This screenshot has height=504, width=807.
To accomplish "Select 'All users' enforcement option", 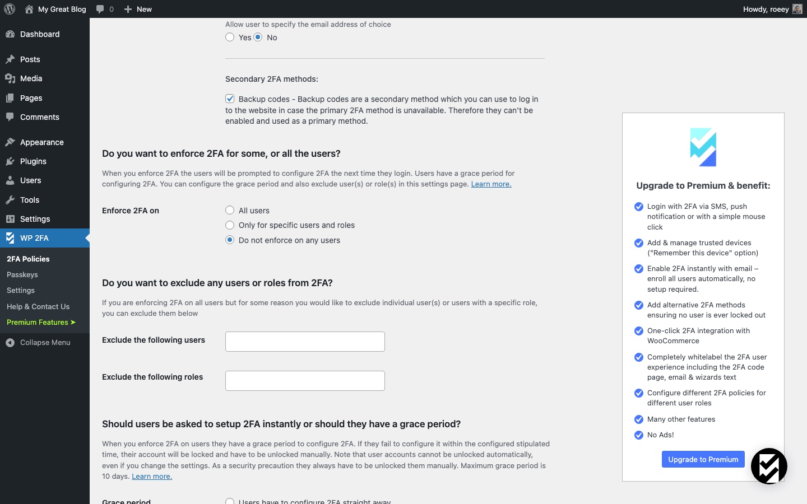I will pyautogui.click(x=230, y=211).
